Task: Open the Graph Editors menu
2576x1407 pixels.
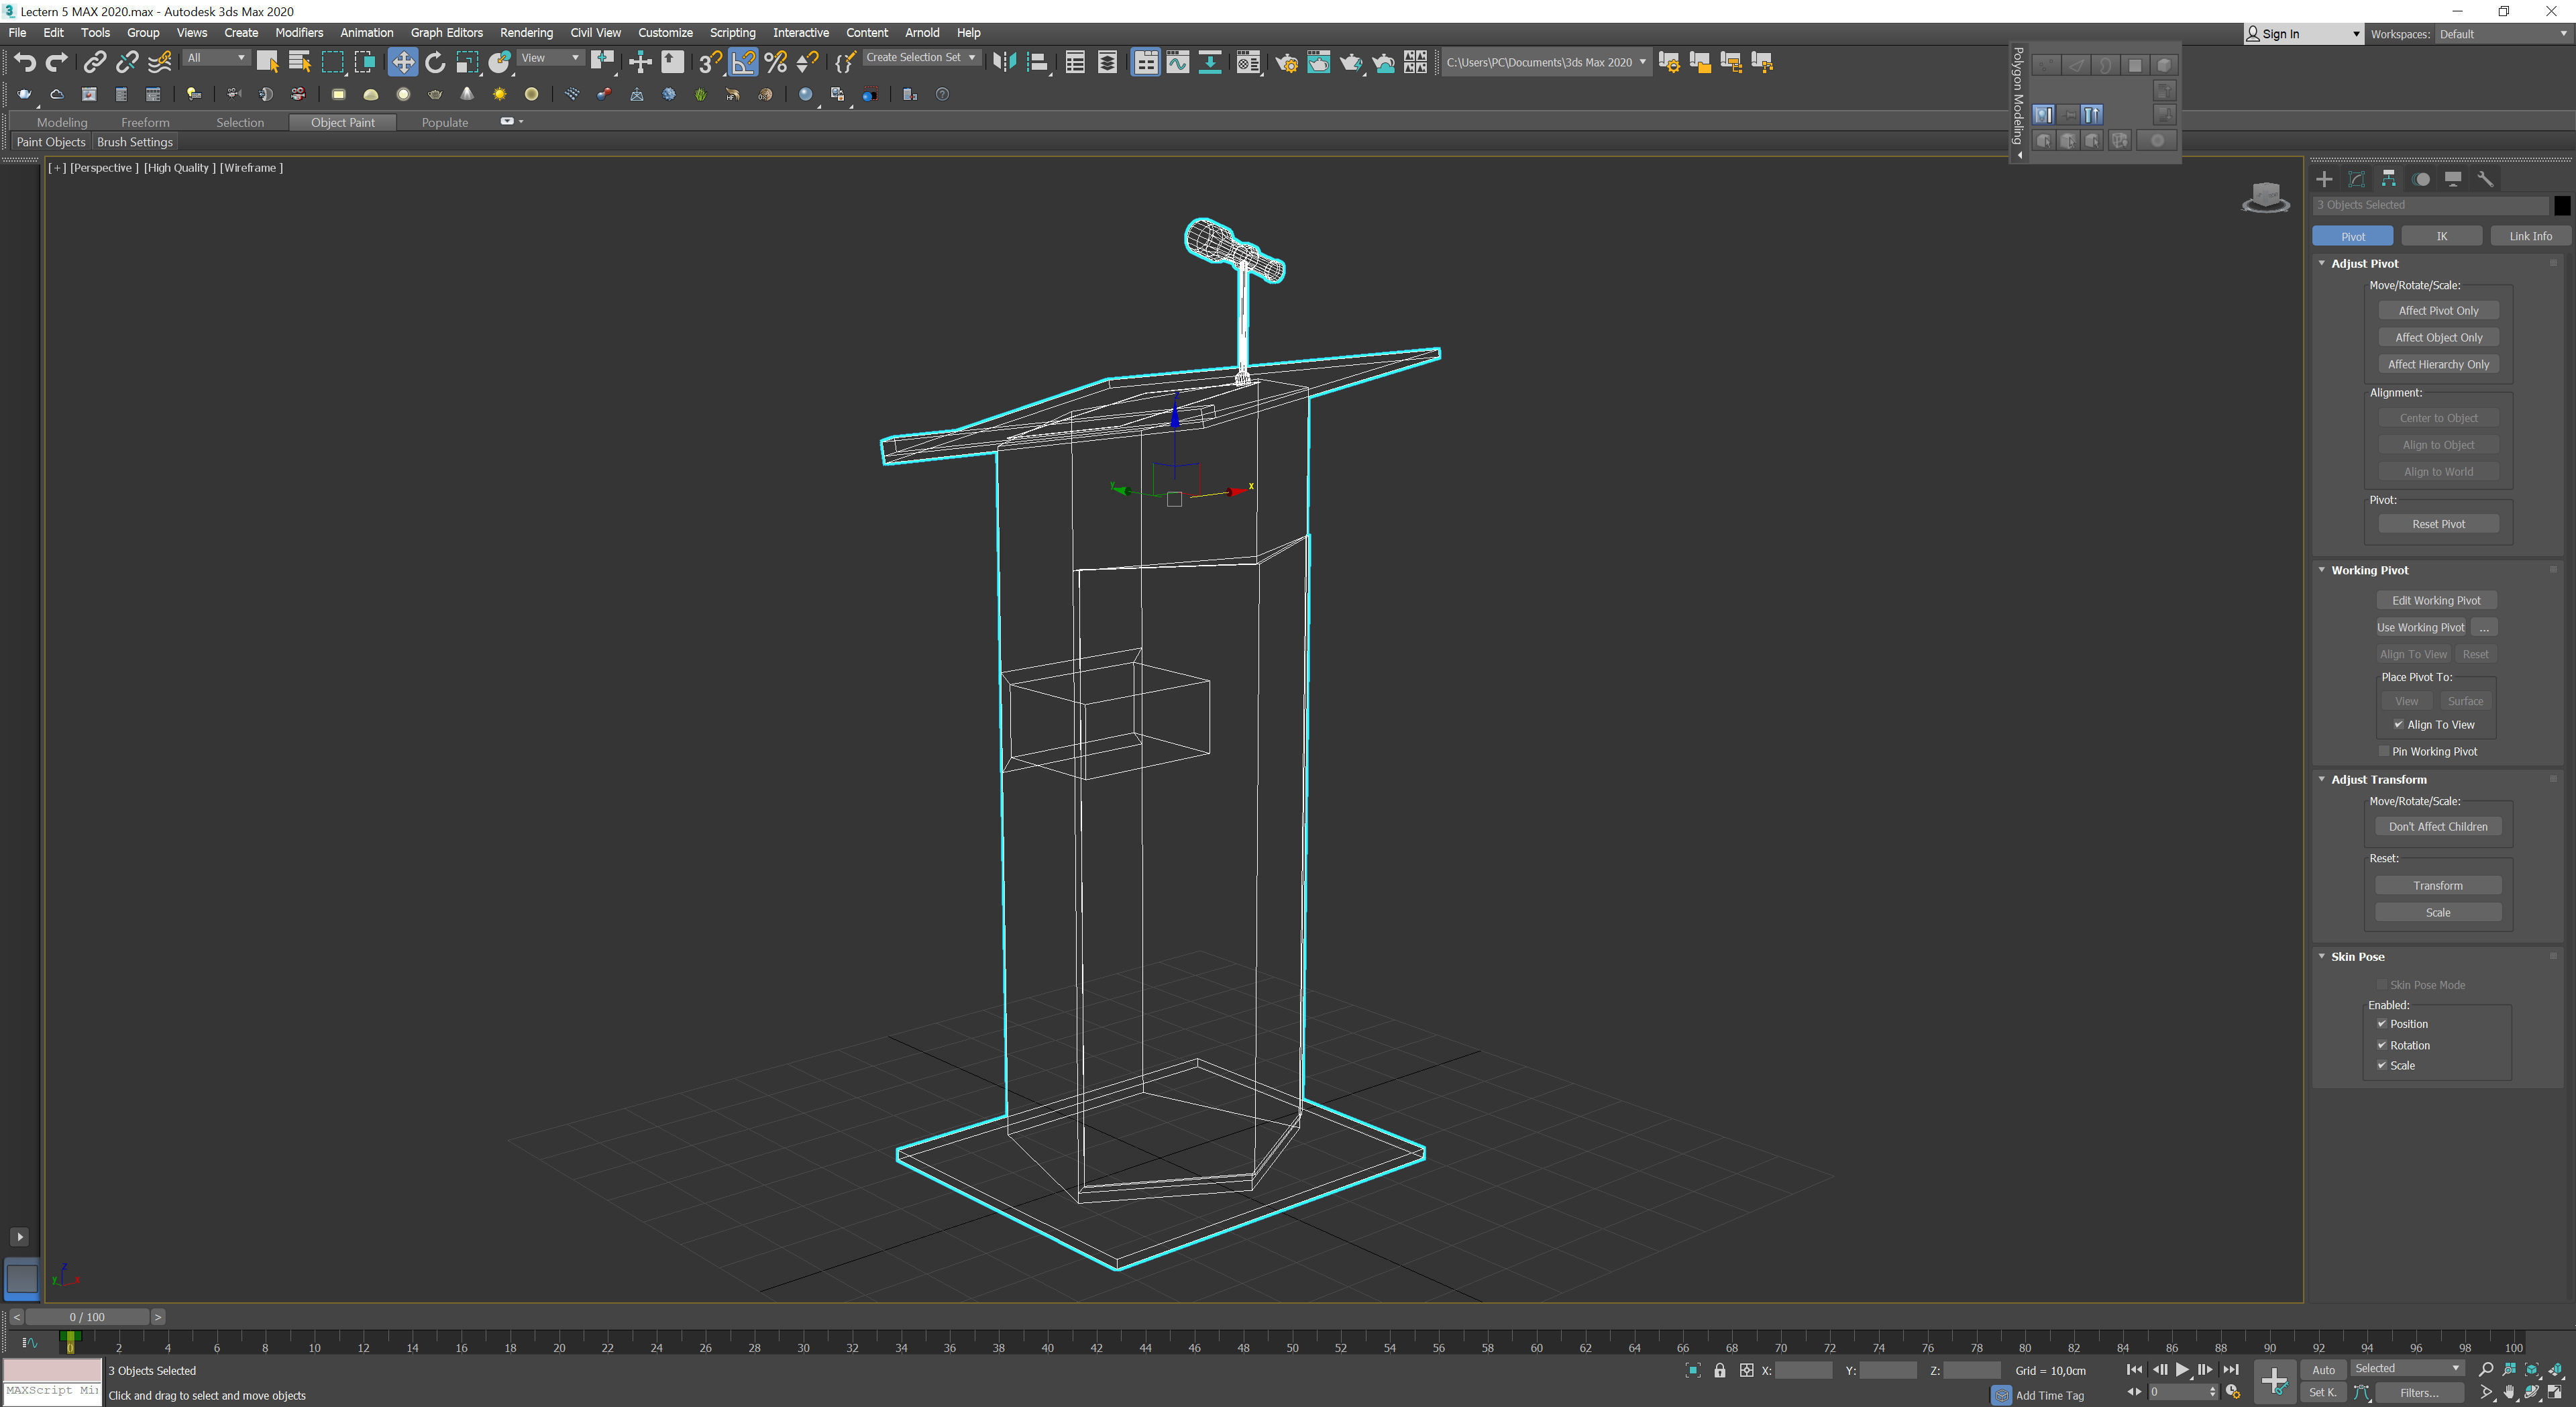Action: [446, 33]
